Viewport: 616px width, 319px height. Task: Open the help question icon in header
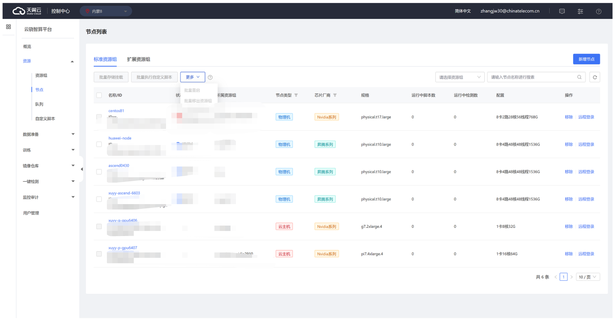pyautogui.click(x=599, y=11)
